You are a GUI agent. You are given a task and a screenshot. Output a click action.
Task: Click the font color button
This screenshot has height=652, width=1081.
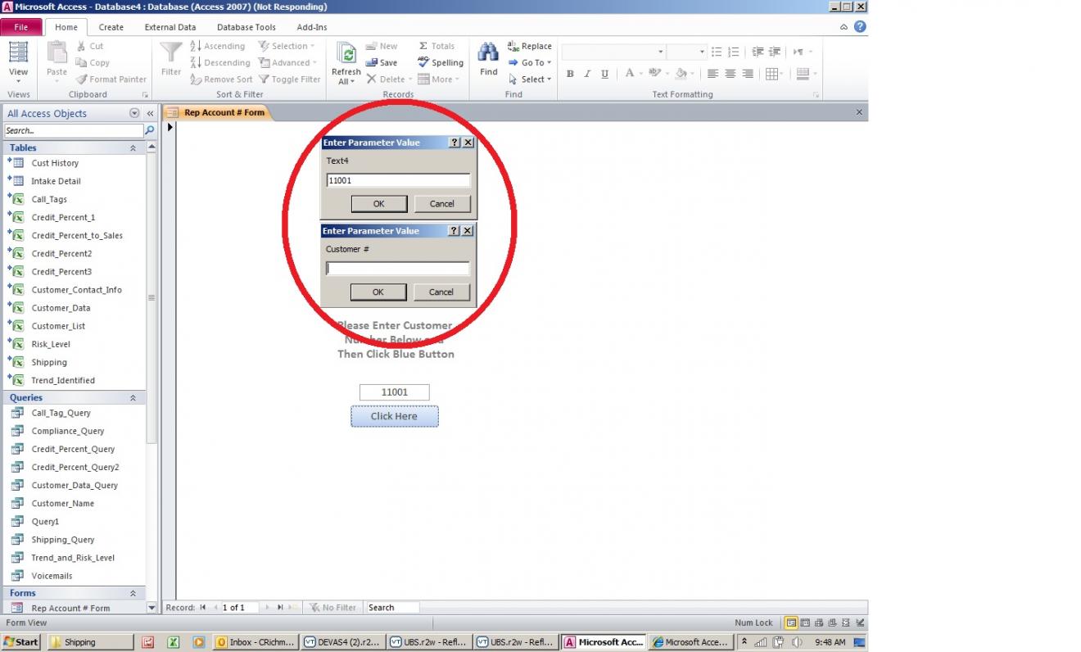[629, 74]
